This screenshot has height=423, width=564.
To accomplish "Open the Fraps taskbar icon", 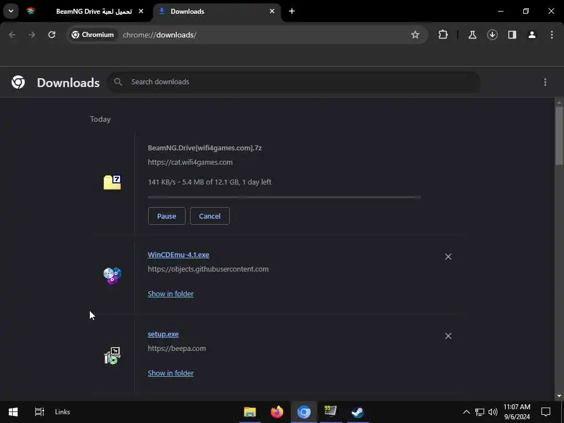I will [x=330, y=412].
